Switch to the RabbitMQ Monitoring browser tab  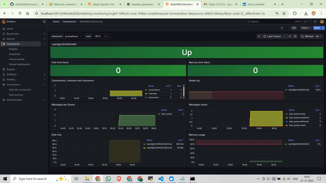(181, 4)
